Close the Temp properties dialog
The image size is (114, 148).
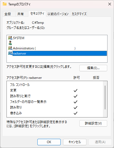[x=110, y=4]
